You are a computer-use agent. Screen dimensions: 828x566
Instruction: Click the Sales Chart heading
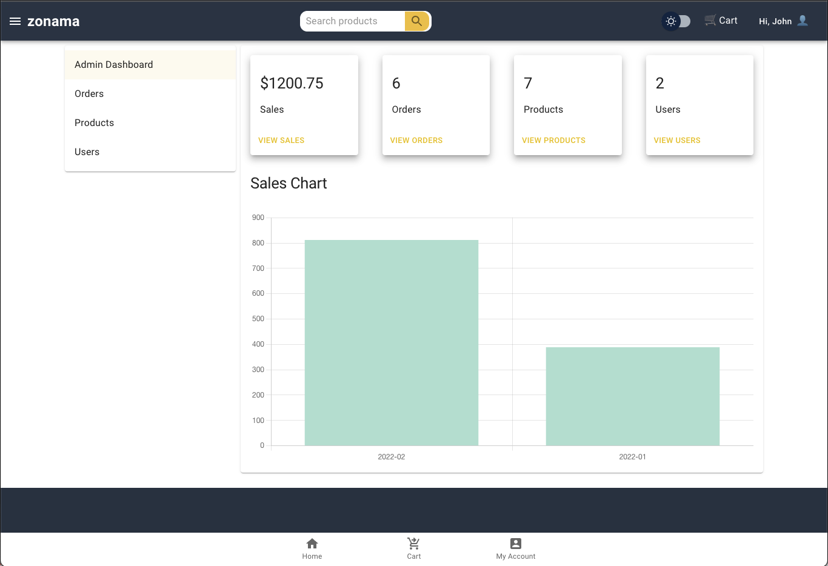coord(289,183)
